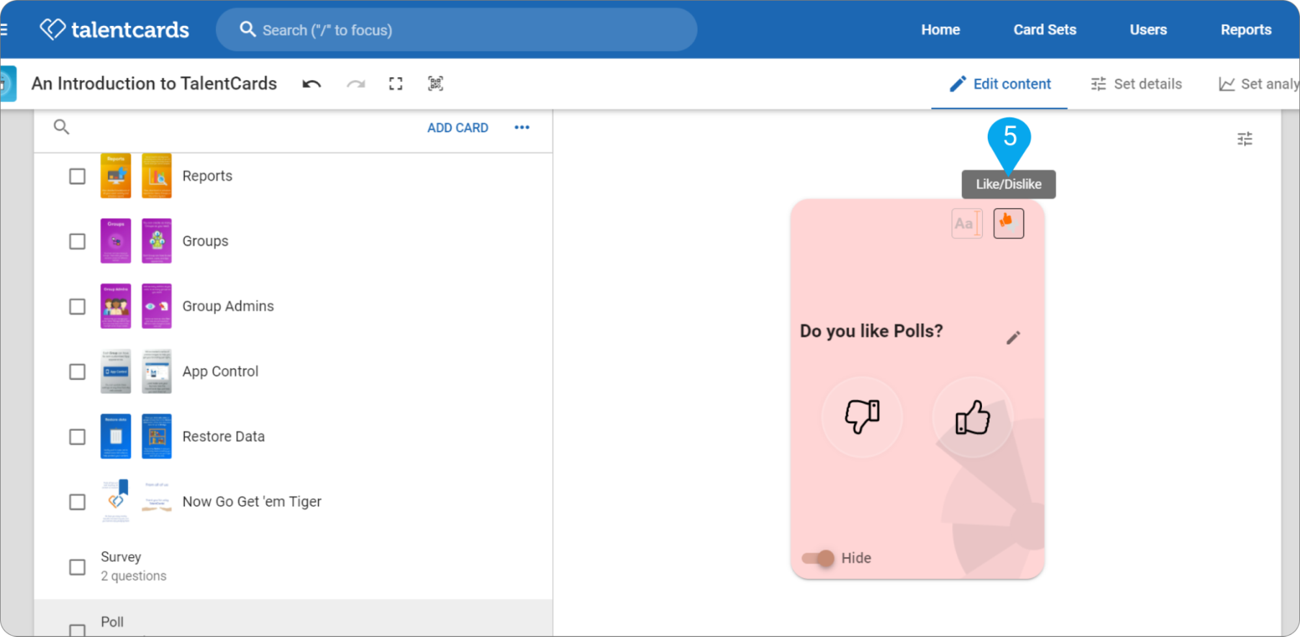
Task: Check the Reports card checkbox
Action: tap(77, 176)
